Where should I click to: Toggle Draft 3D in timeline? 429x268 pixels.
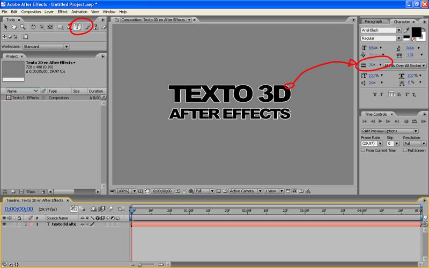point(82,209)
